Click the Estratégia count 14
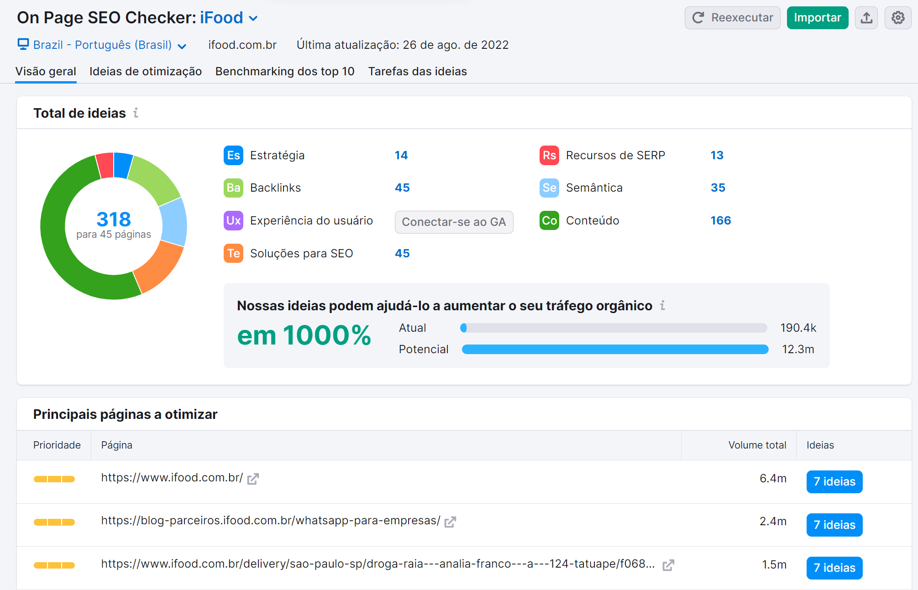The height and width of the screenshot is (590, 918). click(x=401, y=155)
